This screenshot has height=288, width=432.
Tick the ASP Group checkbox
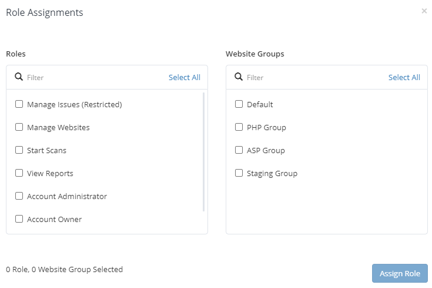pyautogui.click(x=239, y=150)
